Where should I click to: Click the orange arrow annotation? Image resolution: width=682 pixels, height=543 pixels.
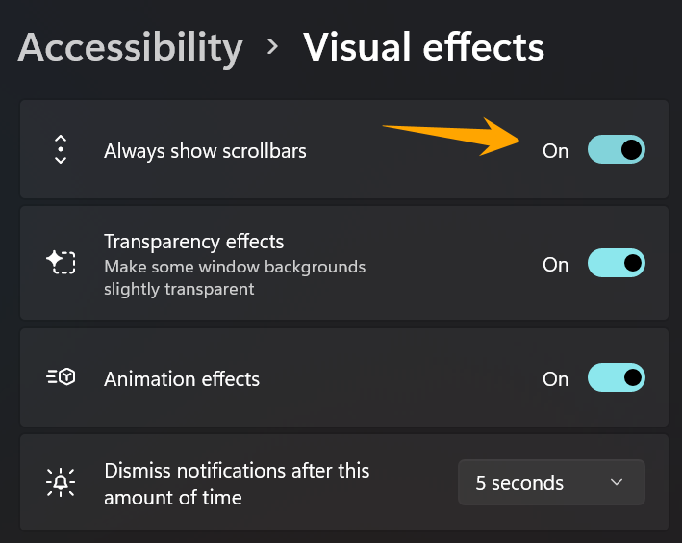pyautogui.click(x=452, y=136)
